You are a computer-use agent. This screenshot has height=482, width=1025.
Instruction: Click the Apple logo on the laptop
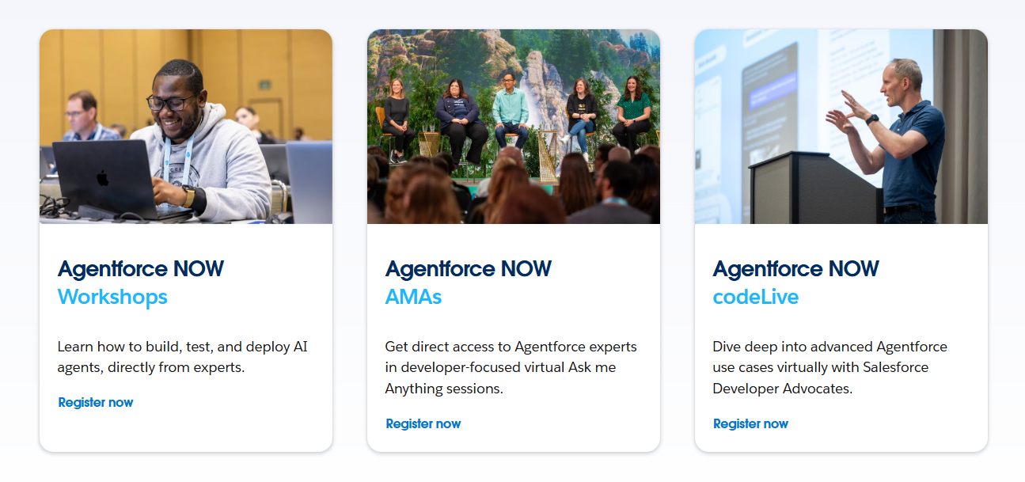tap(103, 177)
